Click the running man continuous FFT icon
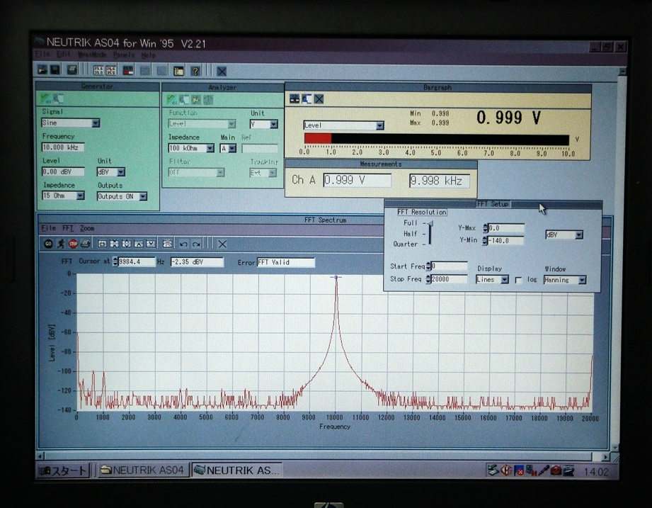 coord(61,244)
